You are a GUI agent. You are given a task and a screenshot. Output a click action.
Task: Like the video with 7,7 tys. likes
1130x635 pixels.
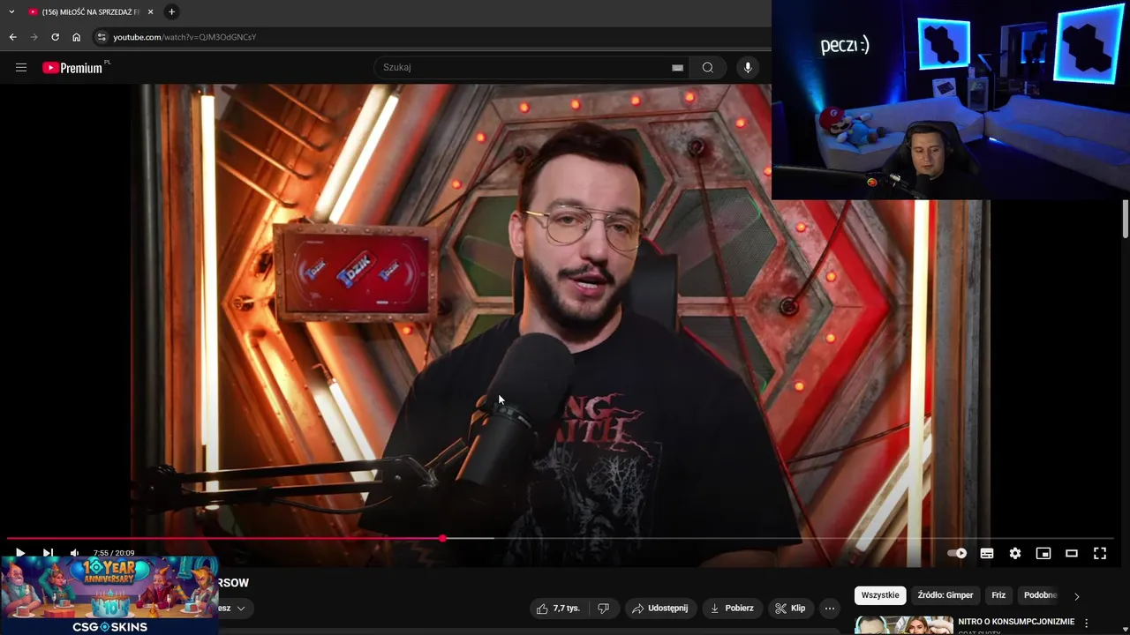557,608
